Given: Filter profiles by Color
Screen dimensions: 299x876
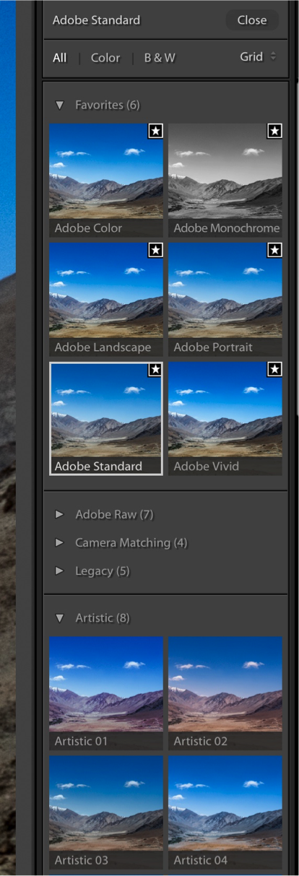Looking at the screenshot, I should point(105,58).
